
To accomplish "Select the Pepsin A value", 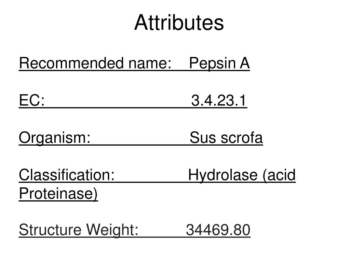I will coord(219,63).
